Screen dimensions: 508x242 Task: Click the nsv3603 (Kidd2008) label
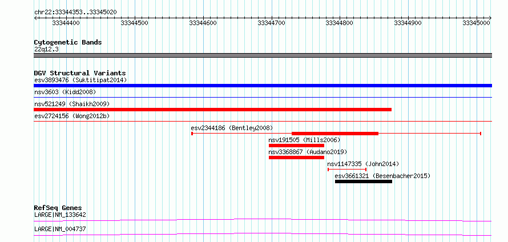(x=65, y=92)
